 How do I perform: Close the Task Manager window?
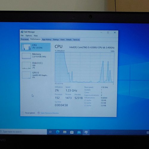[115, 32]
